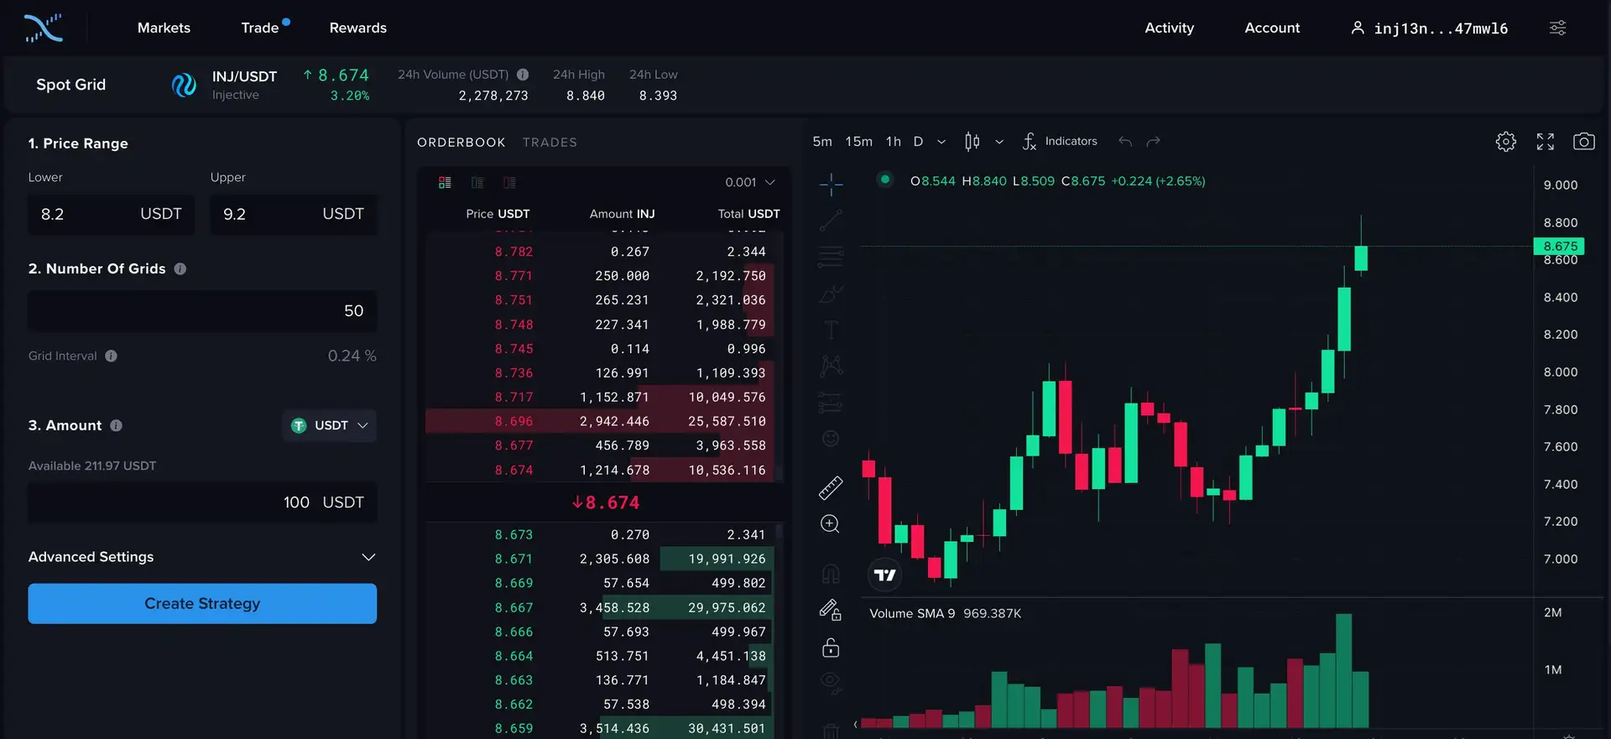Viewport: 1611px width, 739px height.
Task: Click the Number Of Grids input field
Action: click(x=202, y=311)
